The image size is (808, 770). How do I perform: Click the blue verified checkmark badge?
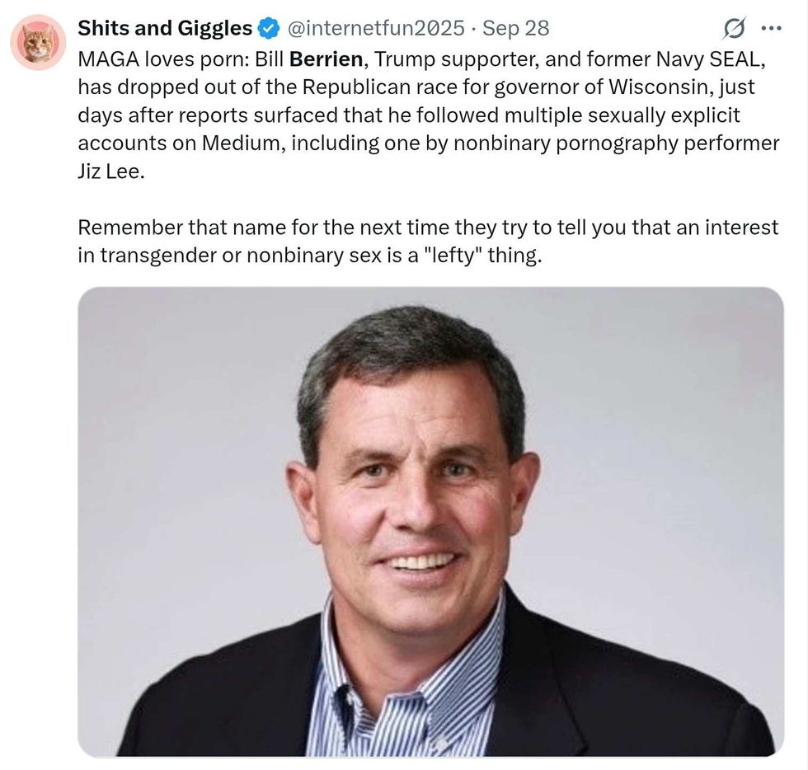tap(269, 29)
